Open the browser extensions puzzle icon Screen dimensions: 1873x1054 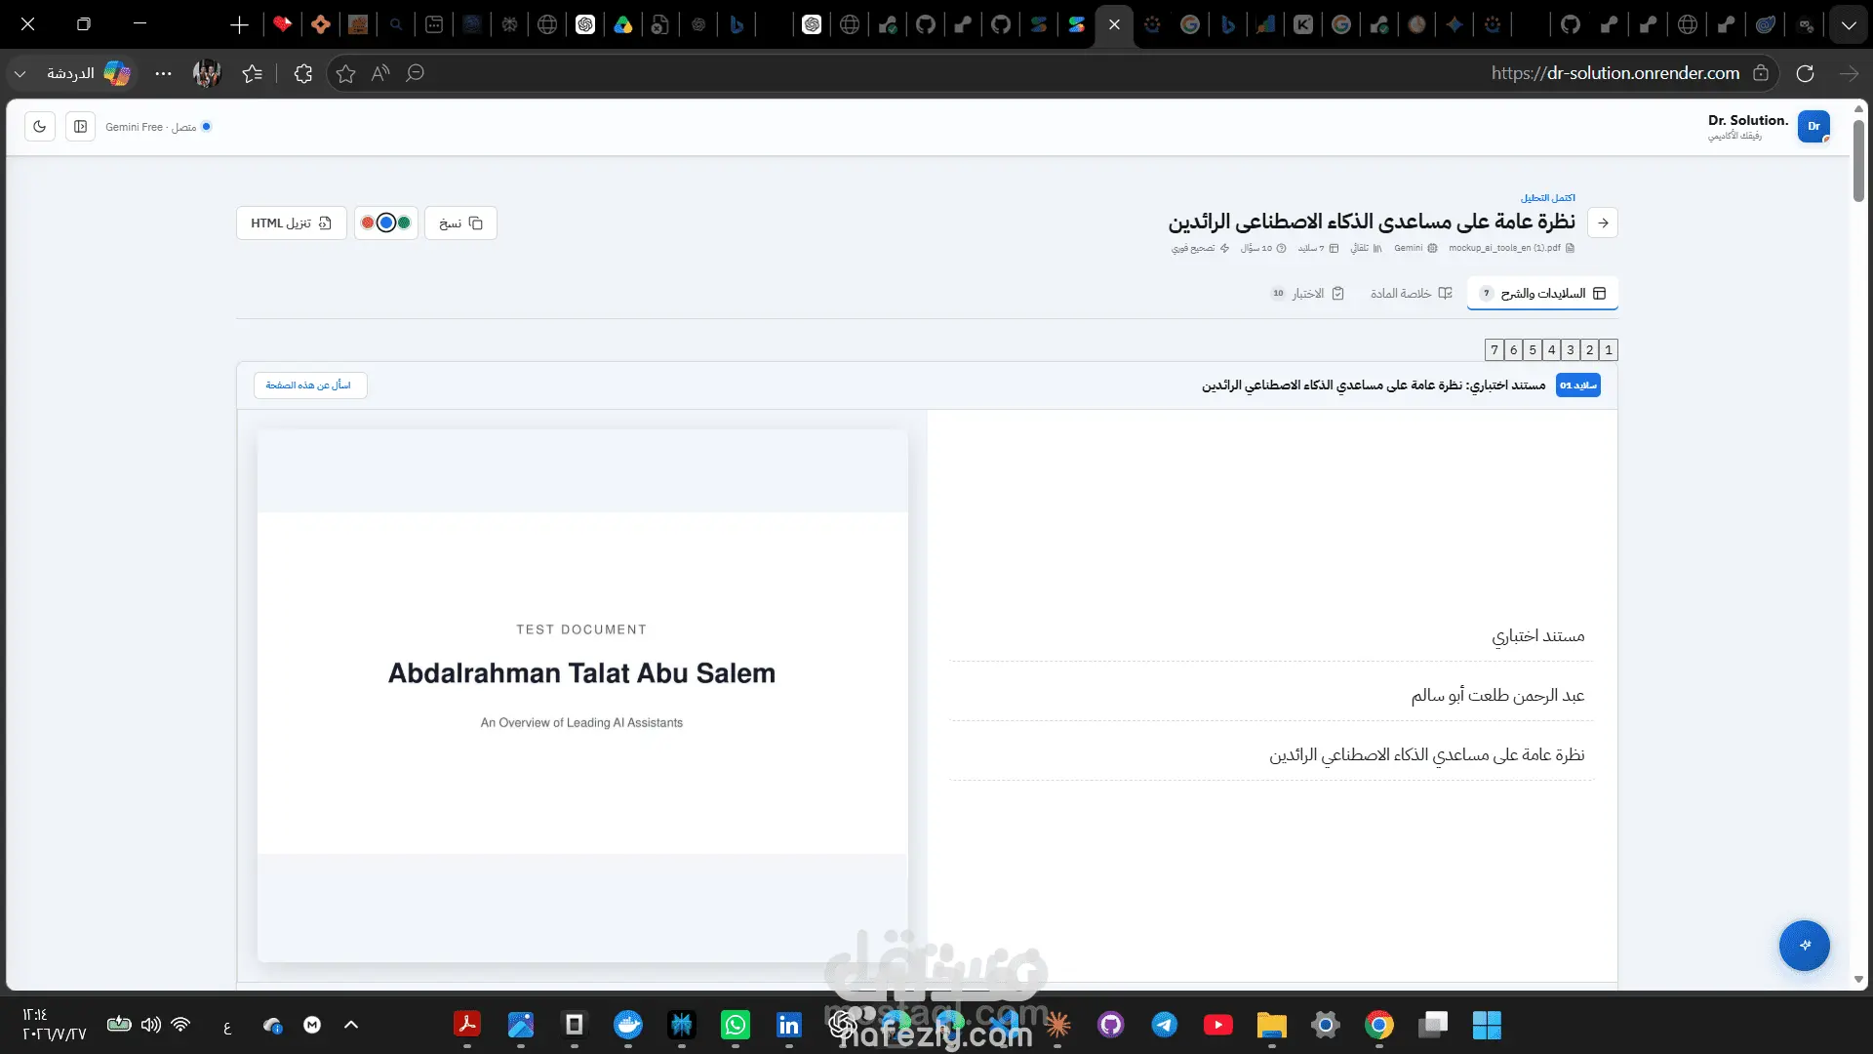pos(303,73)
